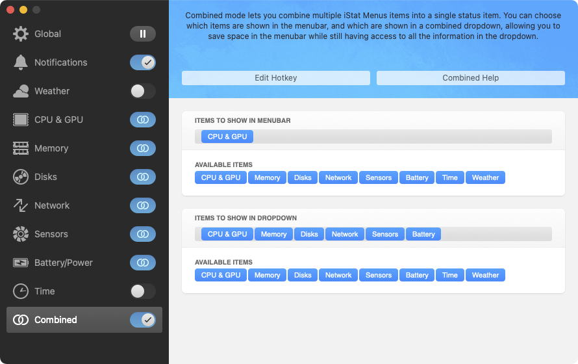Open the Global settings section
This screenshot has height=364, width=578.
pos(47,34)
